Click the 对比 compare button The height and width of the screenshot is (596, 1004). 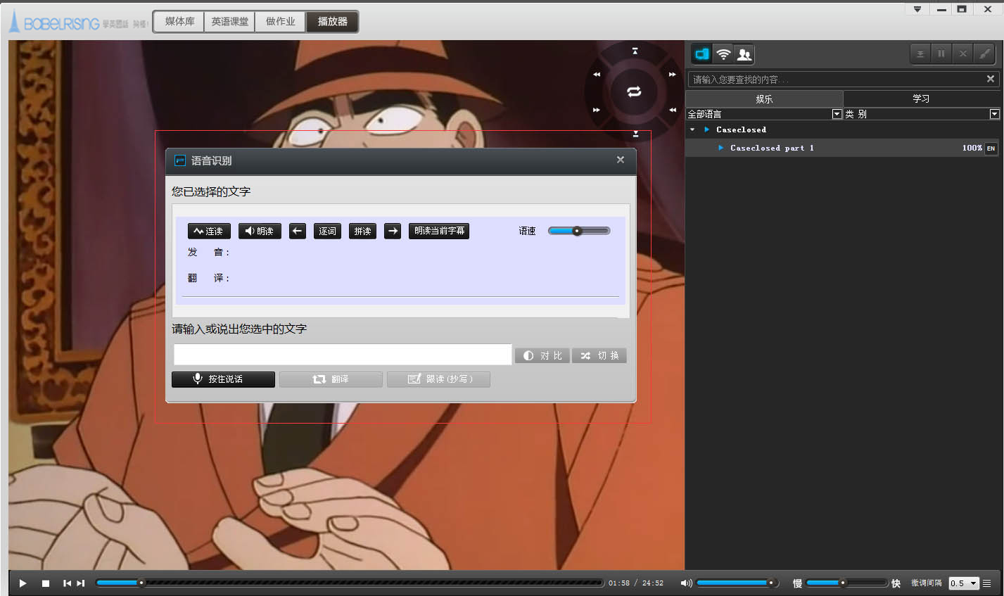[x=542, y=356]
